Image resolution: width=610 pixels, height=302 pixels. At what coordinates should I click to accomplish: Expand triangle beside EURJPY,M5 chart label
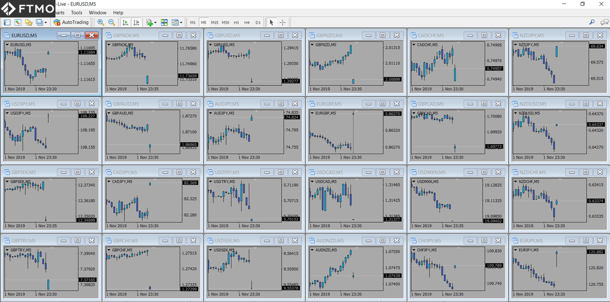point(515,250)
